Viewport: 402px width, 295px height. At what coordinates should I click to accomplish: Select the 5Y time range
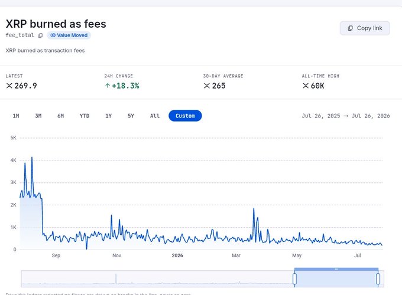[131, 116]
